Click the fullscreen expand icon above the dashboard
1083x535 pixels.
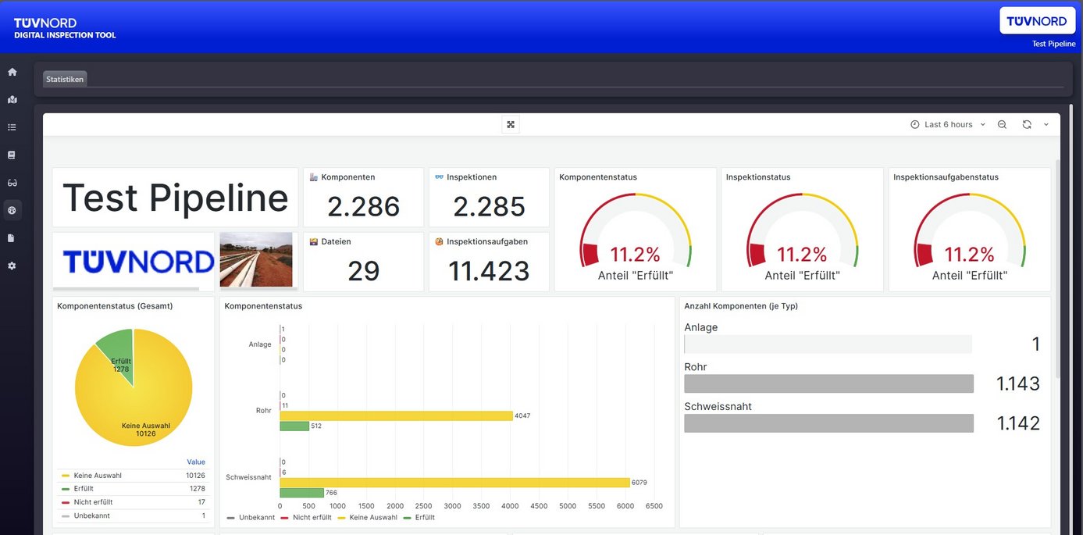tap(511, 124)
